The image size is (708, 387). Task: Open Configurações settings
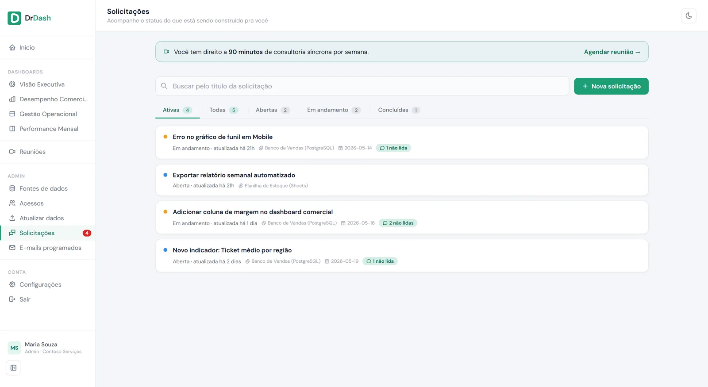47,285
